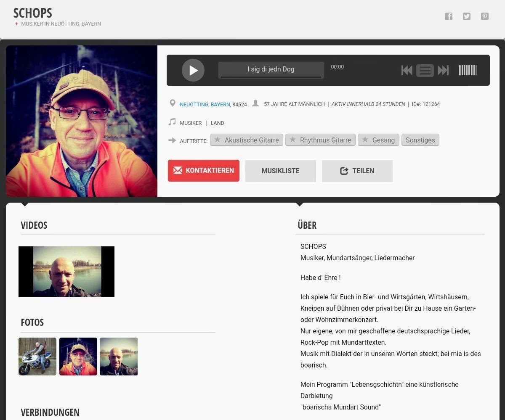Share the profile with Teilen
Image resolution: width=505 pixels, height=420 pixels.
click(357, 171)
